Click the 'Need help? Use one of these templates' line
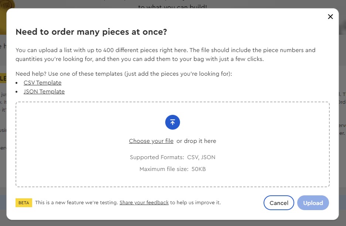Screen dimensions: 346x226 tap(124, 74)
